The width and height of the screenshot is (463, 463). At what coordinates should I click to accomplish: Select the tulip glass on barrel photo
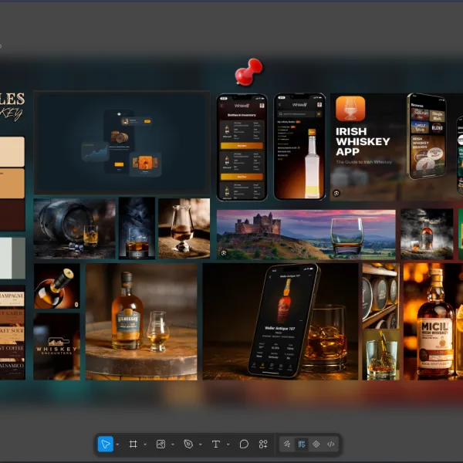click(184, 228)
